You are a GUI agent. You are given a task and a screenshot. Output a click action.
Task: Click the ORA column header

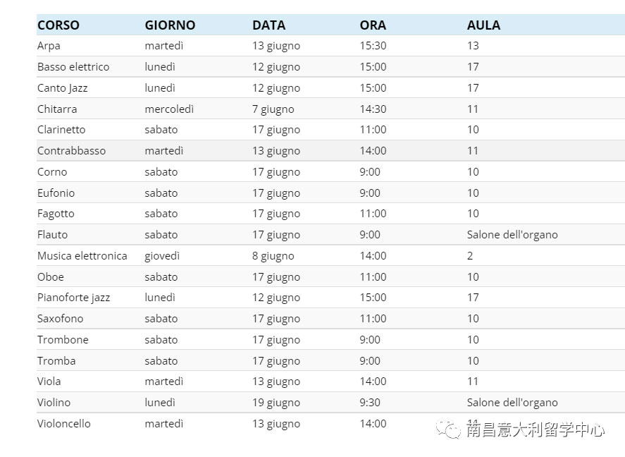point(373,25)
